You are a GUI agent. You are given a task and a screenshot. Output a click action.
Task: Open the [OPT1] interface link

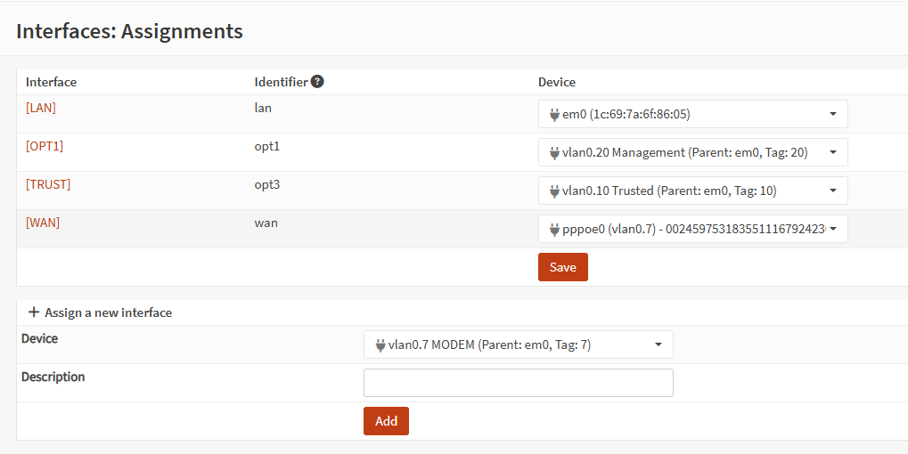pyautogui.click(x=45, y=146)
